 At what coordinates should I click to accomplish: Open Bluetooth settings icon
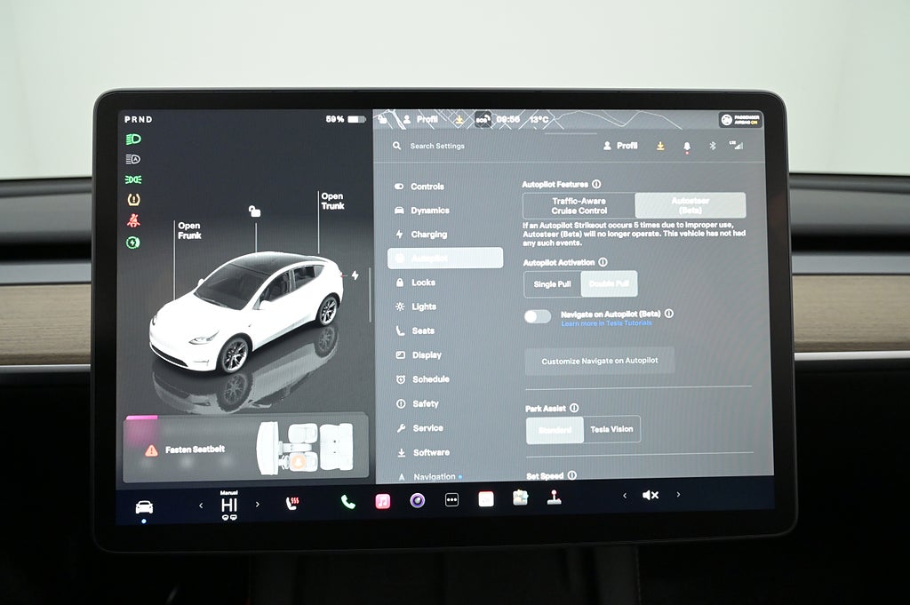(x=712, y=146)
